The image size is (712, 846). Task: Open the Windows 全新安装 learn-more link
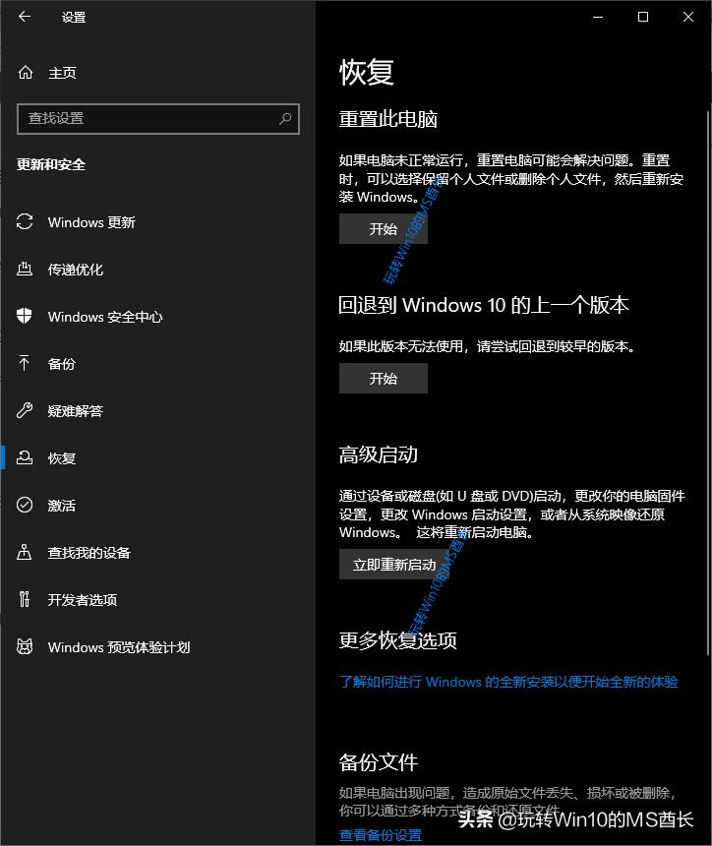(x=508, y=682)
